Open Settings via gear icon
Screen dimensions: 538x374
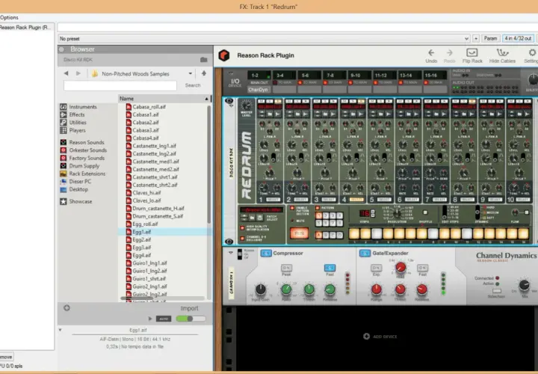(532, 52)
